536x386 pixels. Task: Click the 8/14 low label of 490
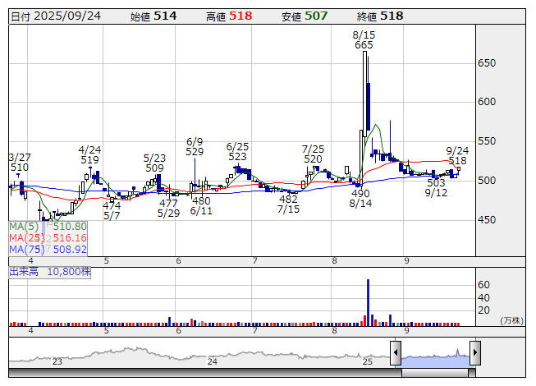tap(360, 198)
